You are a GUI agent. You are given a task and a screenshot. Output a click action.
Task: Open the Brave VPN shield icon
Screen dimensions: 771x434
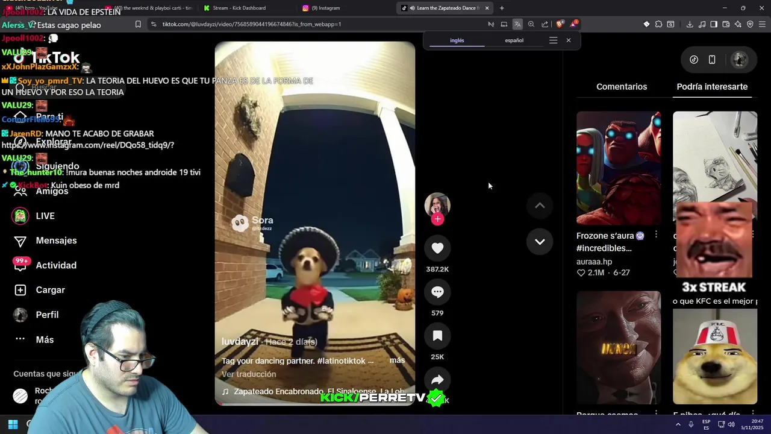click(750, 24)
